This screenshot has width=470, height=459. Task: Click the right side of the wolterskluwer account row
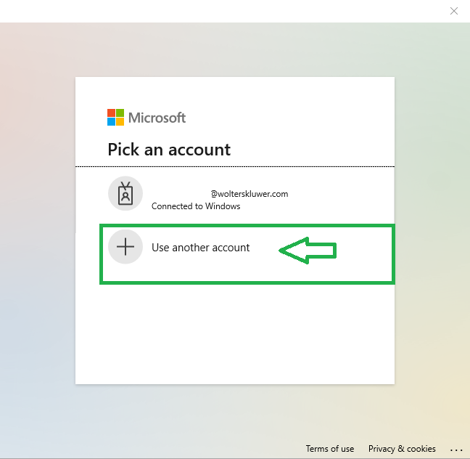pos(348,195)
